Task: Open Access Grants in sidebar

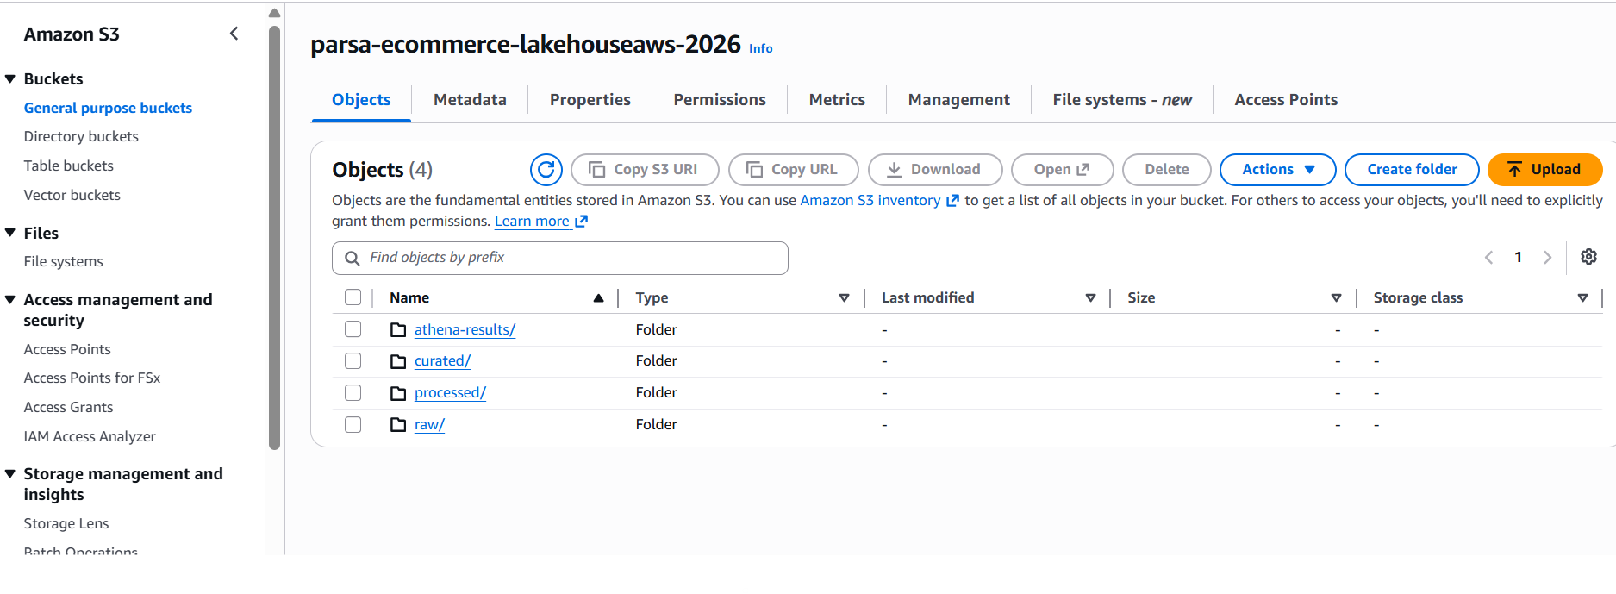Action: pyautogui.click(x=69, y=407)
